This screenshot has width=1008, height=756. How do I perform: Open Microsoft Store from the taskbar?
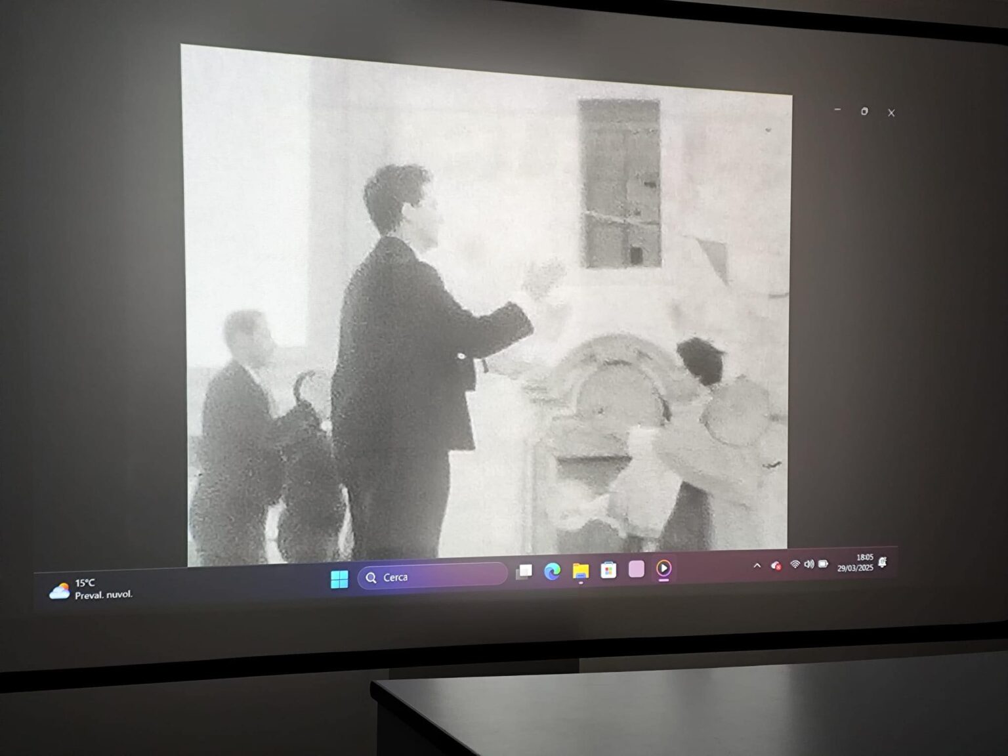coord(608,570)
